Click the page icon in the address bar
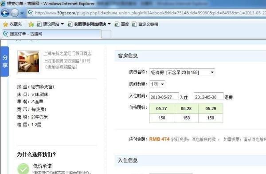 pyautogui.click(x=31, y=13)
